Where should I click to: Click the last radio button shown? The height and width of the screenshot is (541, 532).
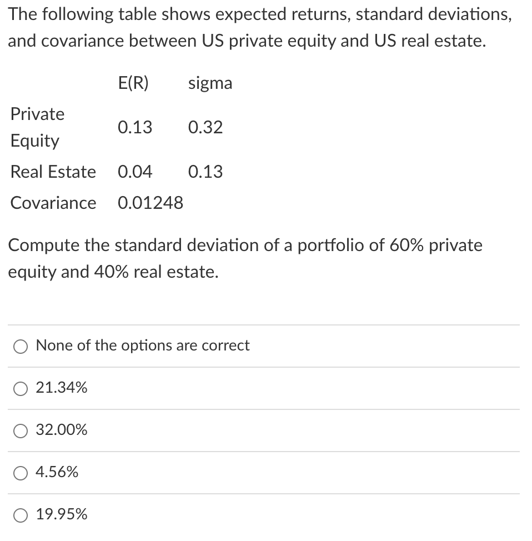pyautogui.click(x=21, y=514)
